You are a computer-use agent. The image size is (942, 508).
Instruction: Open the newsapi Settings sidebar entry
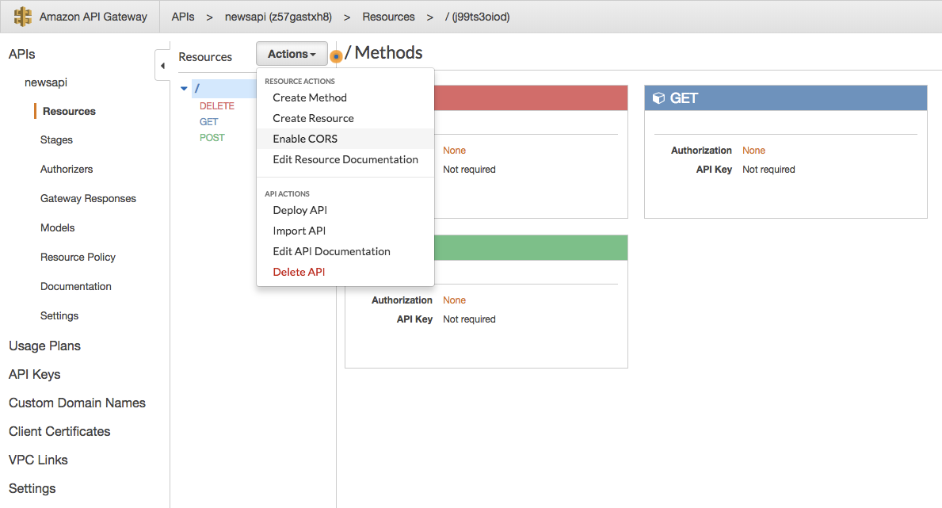click(x=59, y=315)
